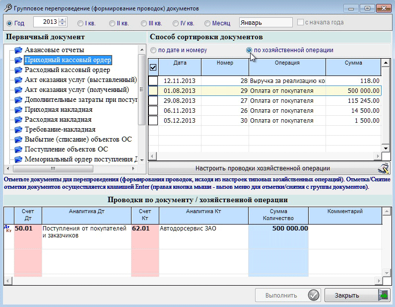395x307 pixels.
Task: Click the documents table's down scroll arrow
Action: [x=386, y=149]
